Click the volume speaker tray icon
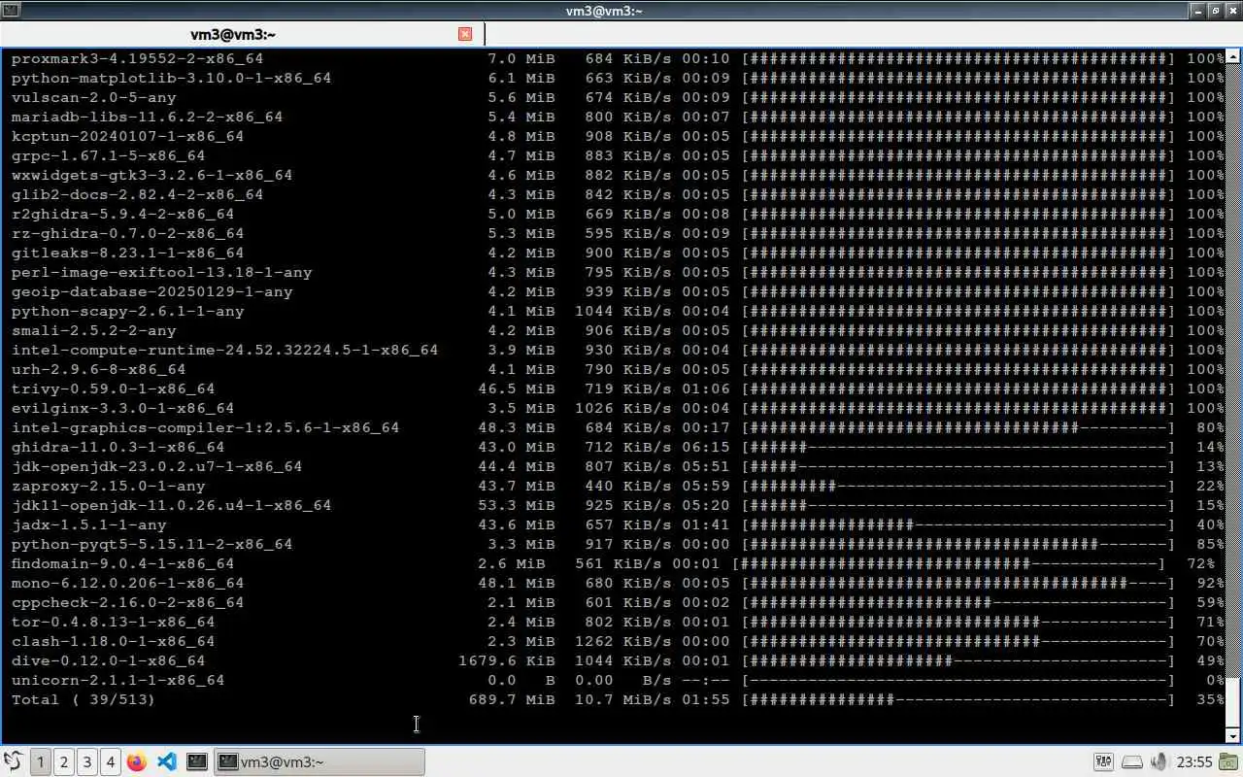Screen dimensions: 1243x777 (1158, 761)
